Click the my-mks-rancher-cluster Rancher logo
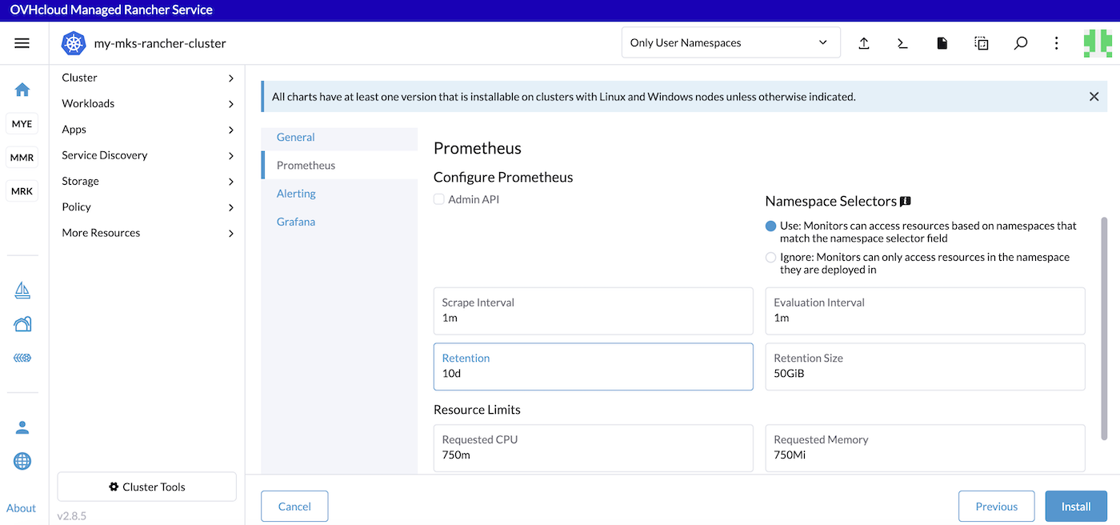Image resolution: width=1120 pixels, height=525 pixels. (x=74, y=43)
